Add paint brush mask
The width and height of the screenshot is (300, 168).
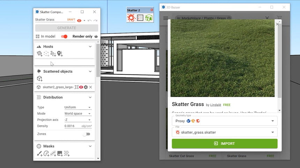[40, 153]
